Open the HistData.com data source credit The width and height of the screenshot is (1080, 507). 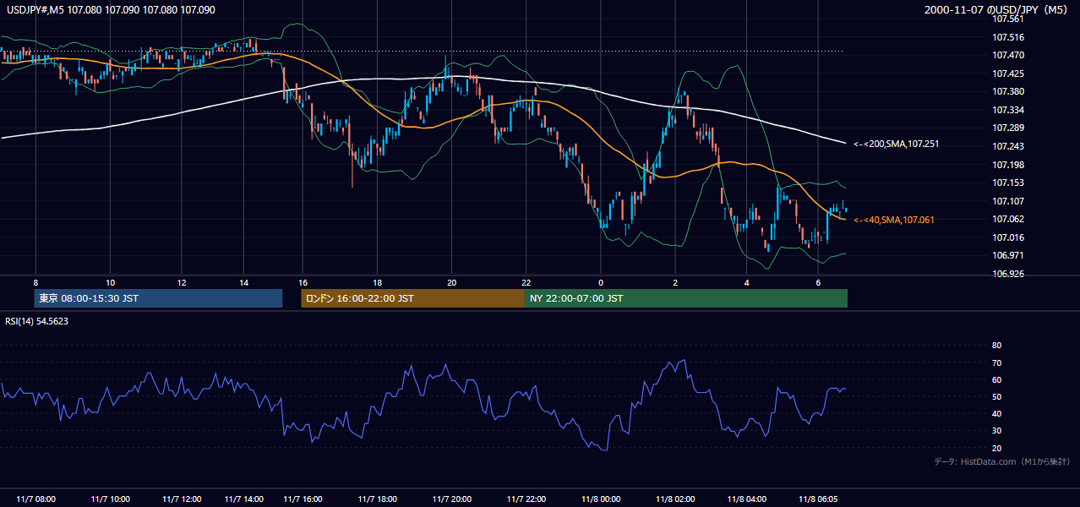[x=1002, y=461]
